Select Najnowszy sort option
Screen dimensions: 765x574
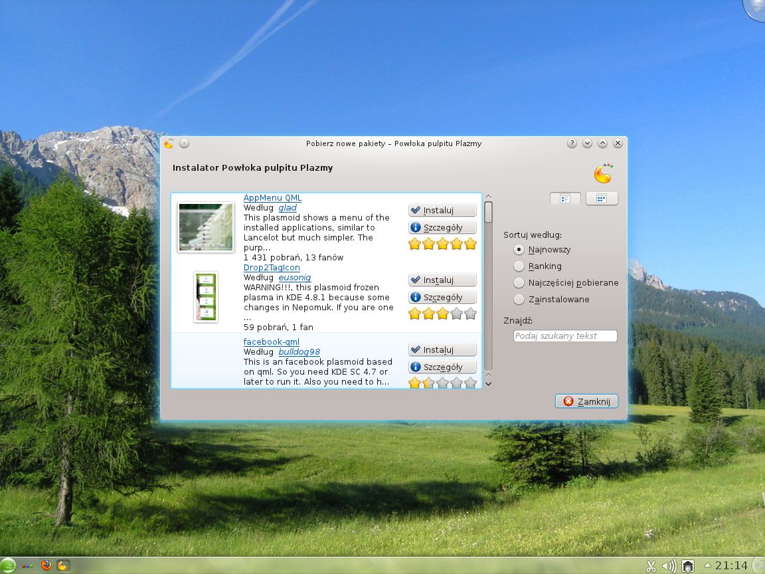coord(542,250)
